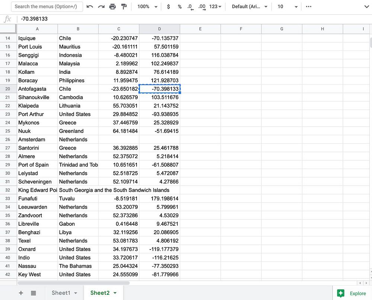Click the cell with value 121.928703
Image resolution: width=372 pixels, height=300 pixels.
[160, 80]
